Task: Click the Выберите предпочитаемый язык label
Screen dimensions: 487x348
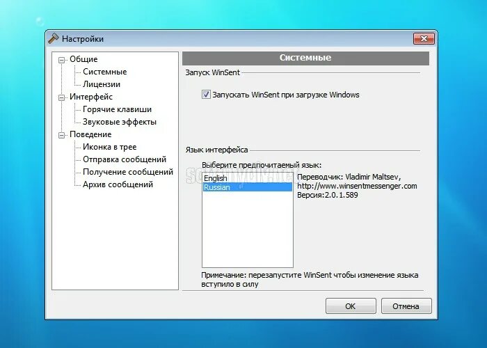Action: pos(262,165)
